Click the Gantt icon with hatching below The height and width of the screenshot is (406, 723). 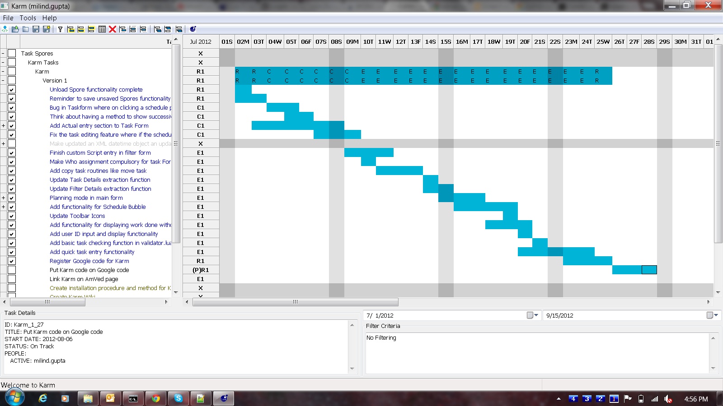122,29
